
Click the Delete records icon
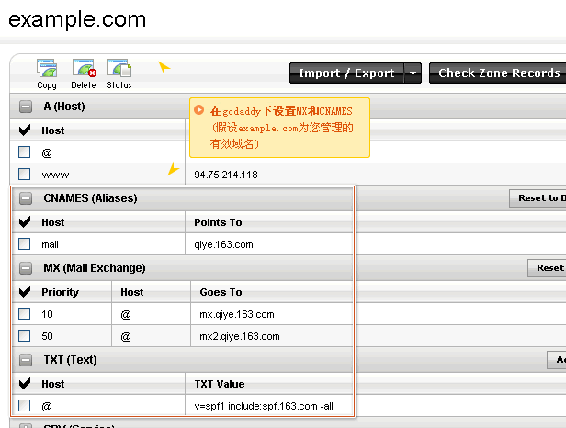pos(84,74)
